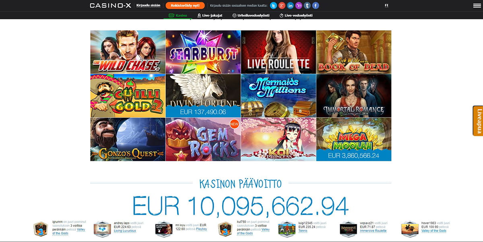Open the hamburger menu icon
Screen dimensions: 483x242
(477, 6)
